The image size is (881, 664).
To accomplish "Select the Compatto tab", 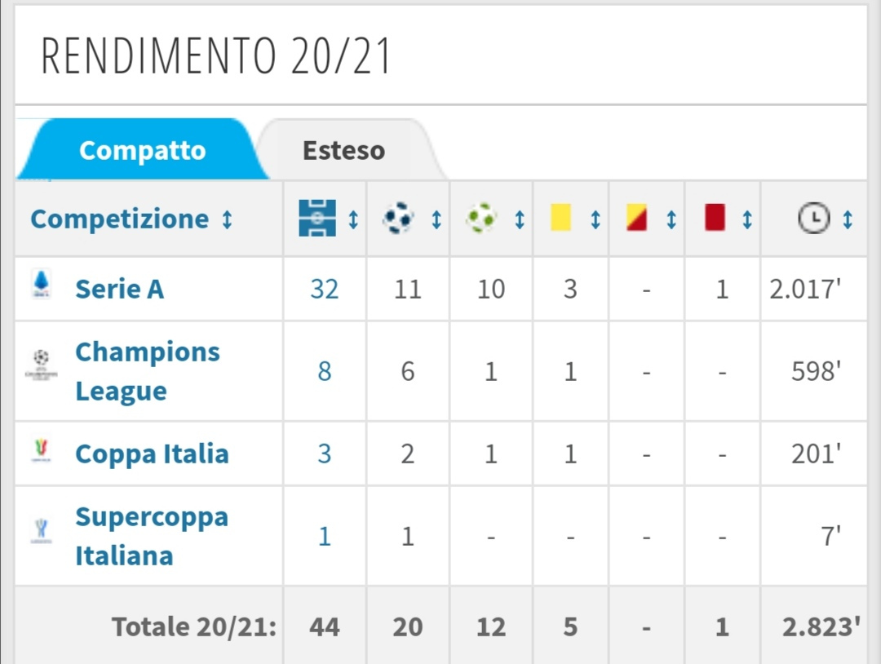I will point(143,150).
